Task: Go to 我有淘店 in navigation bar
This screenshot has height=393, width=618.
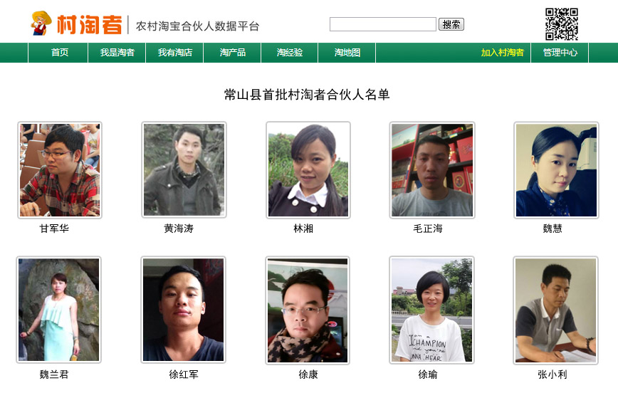Action: tap(174, 53)
